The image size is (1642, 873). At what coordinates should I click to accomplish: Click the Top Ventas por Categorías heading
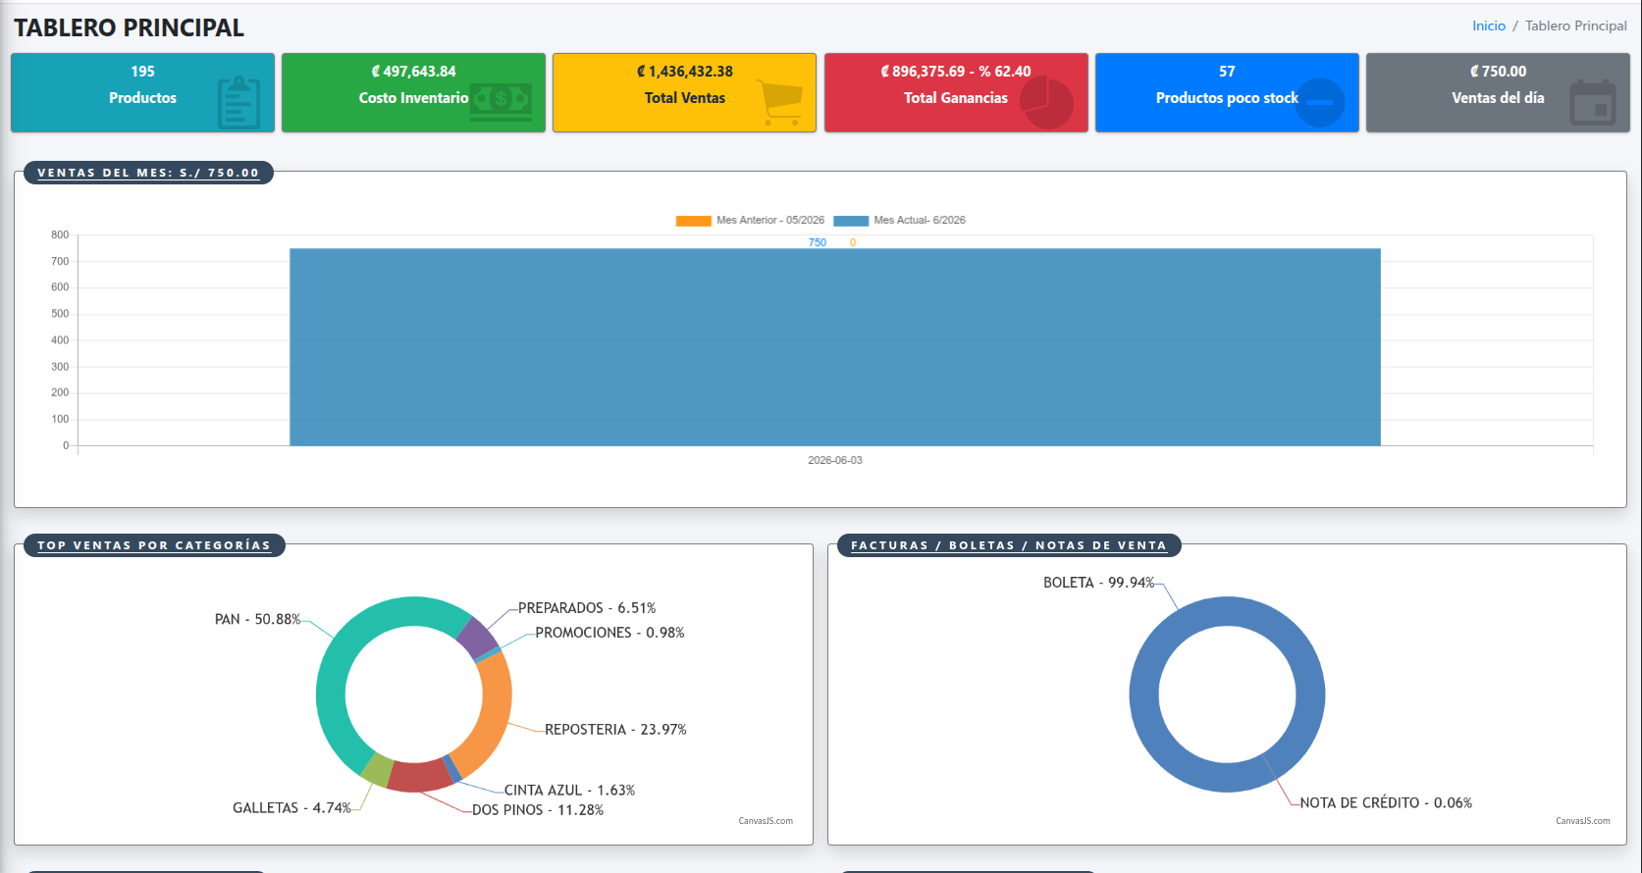point(154,545)
